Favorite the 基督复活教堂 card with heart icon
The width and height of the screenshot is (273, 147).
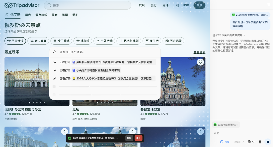(200, 62)
